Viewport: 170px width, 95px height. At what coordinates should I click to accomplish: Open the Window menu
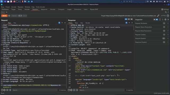pyautogui.click(x=27, y=7)
